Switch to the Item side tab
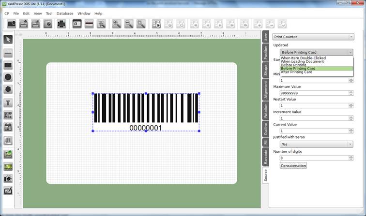 (266, 37)
